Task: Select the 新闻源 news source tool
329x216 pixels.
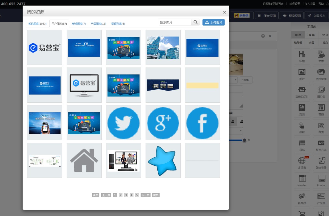Action: pyautogui.click(x=302, y=198)
